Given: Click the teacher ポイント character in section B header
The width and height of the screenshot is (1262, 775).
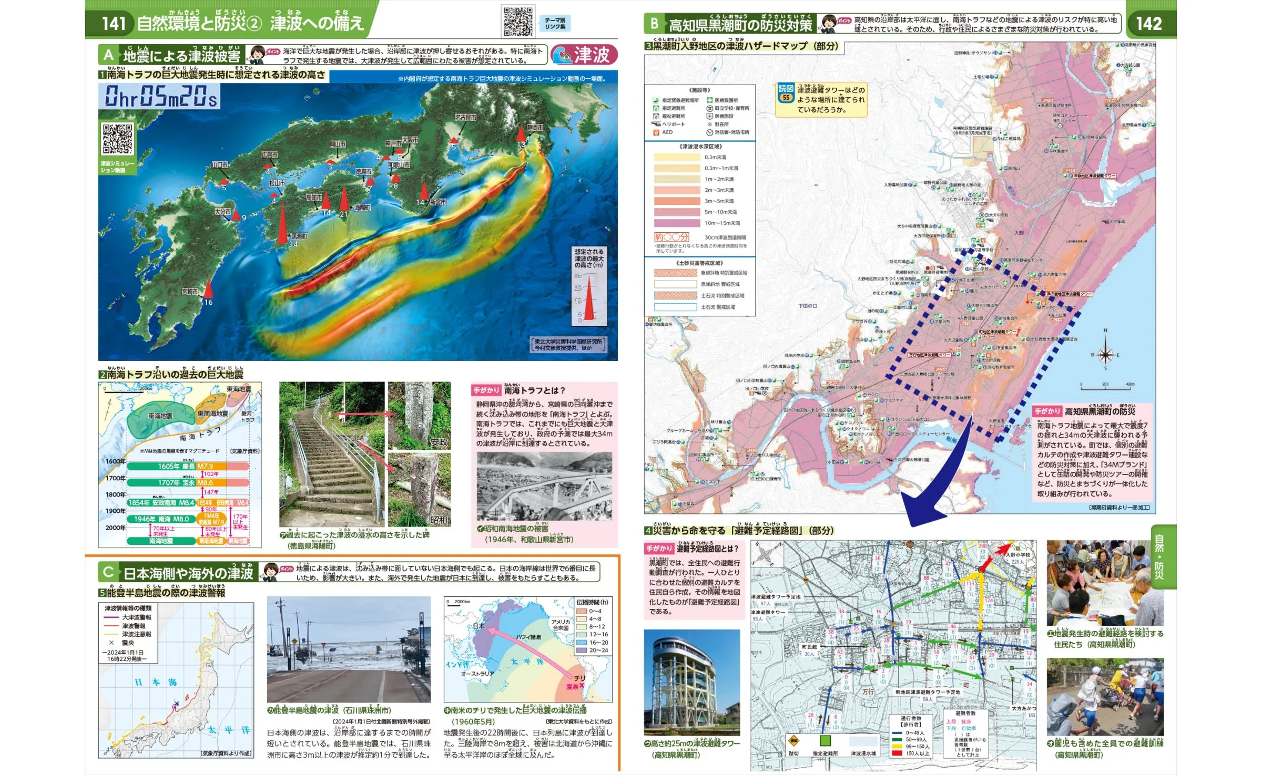Looking at the screenshot, I should 829,24.
